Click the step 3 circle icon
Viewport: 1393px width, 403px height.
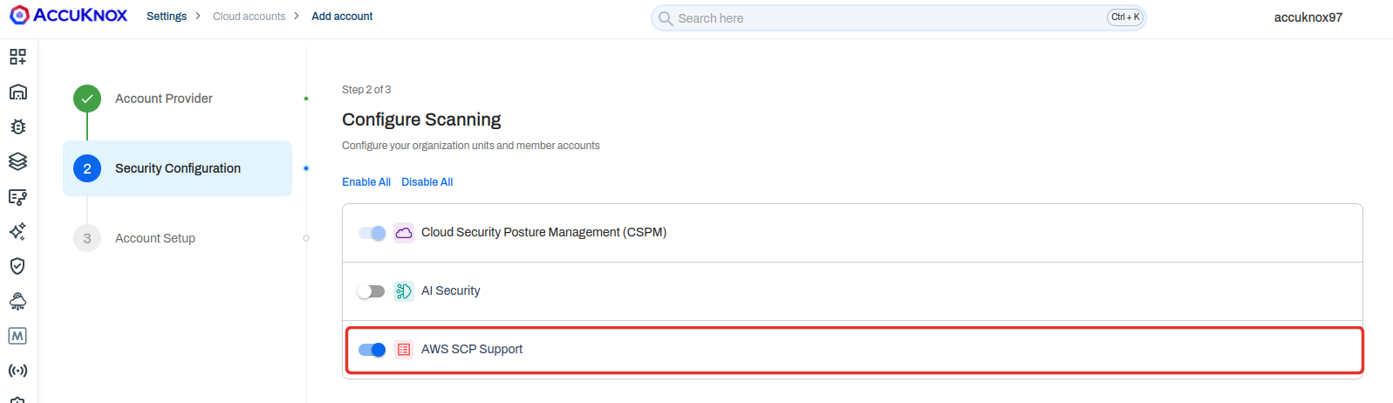tap(87, 238)
